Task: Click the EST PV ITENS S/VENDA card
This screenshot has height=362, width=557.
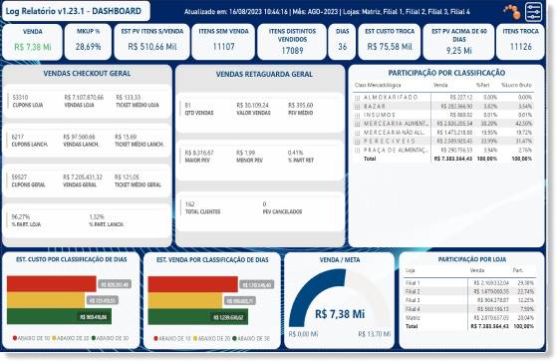Action: (152, 42)
